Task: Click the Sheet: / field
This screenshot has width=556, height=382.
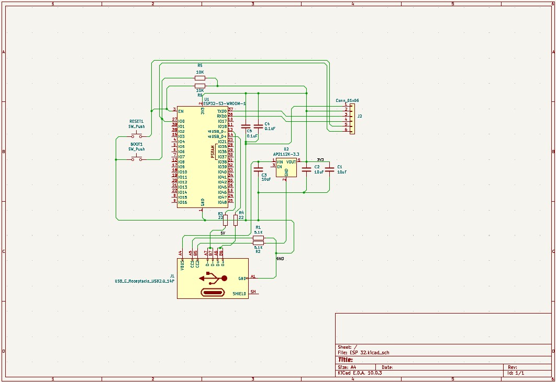Action: 348,348
